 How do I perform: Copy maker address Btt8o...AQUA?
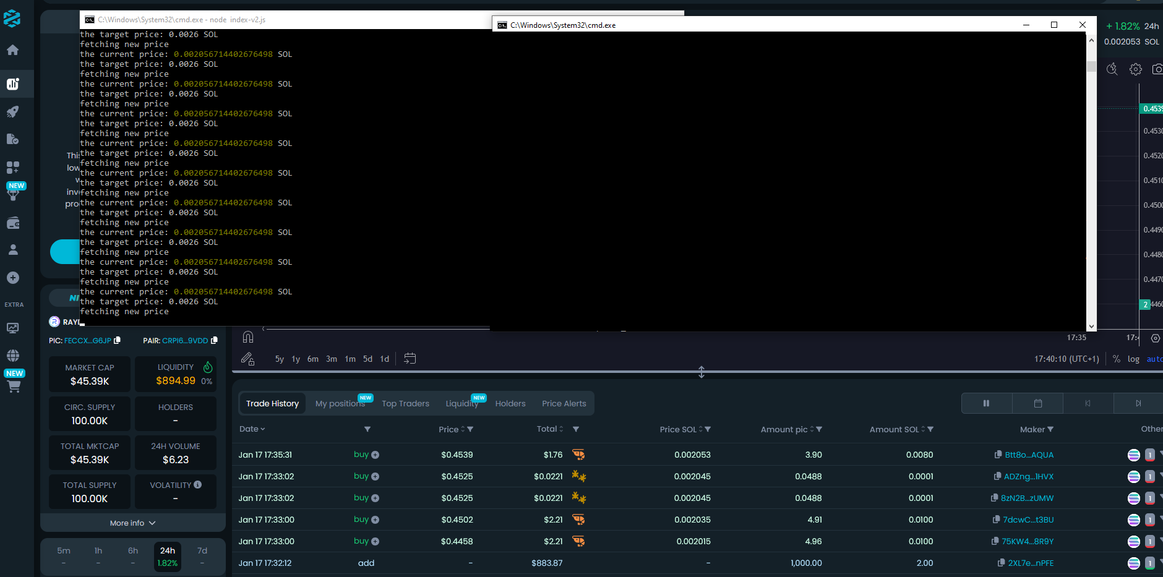[998, 455]
